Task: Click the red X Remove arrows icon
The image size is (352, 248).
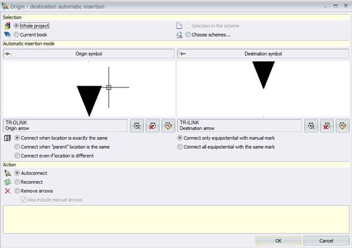Action: tap(7, 191)
